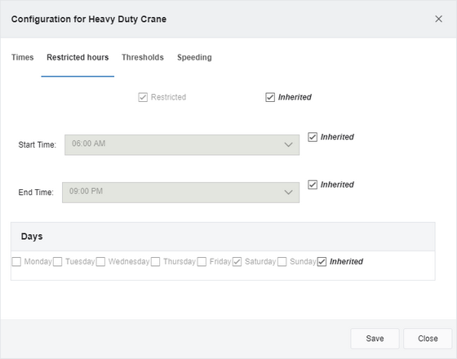Image resolution: width=457 pixels, height=359 pixels.
Task: Click the 06:00 AM Start Time field
Action: (x=182, y=145)
